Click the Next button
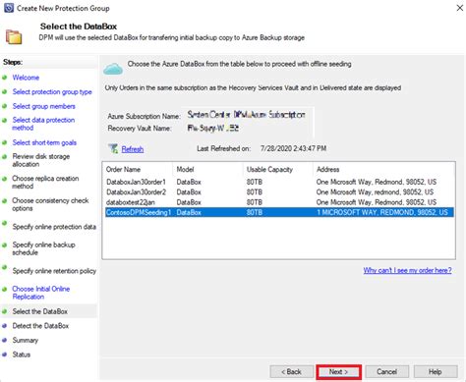466x382 pixels. [339, 372]
